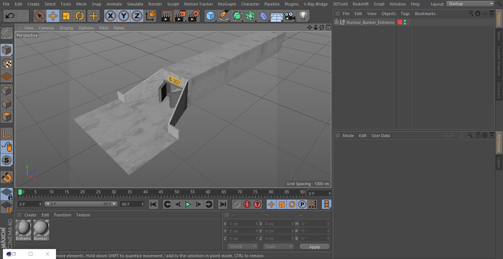Switch to the Content Browser tab
Image resolution: width=503 pixels, height=259 pixels.
(499, 61)
